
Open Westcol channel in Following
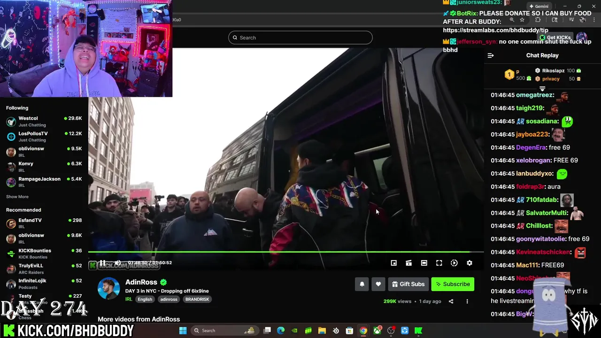44,121
